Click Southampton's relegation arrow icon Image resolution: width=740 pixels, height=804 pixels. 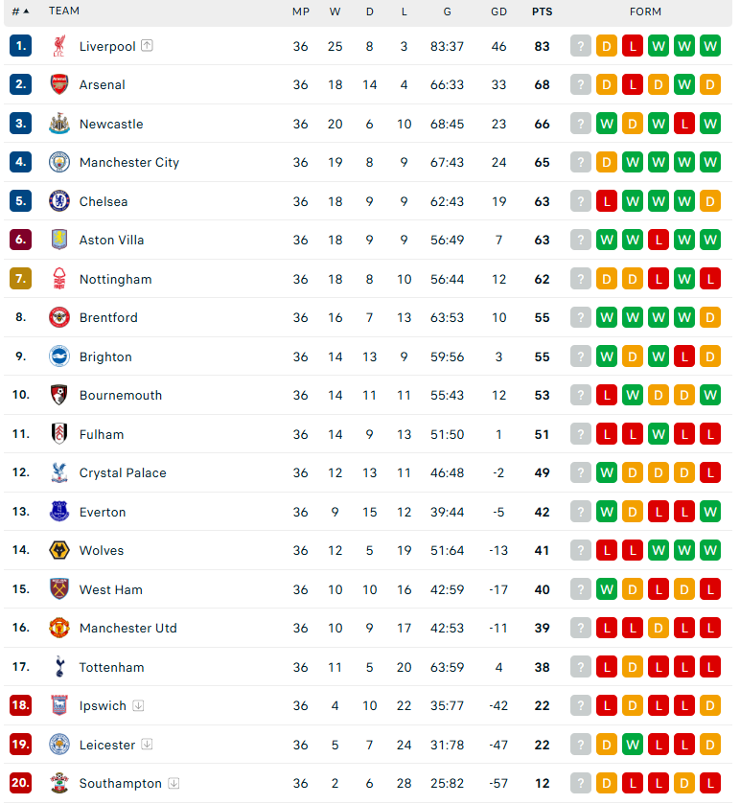click(173, 783)
